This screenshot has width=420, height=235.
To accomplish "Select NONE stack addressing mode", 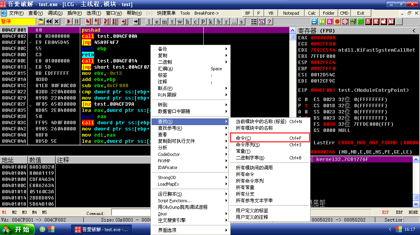I will pos(413,212).
